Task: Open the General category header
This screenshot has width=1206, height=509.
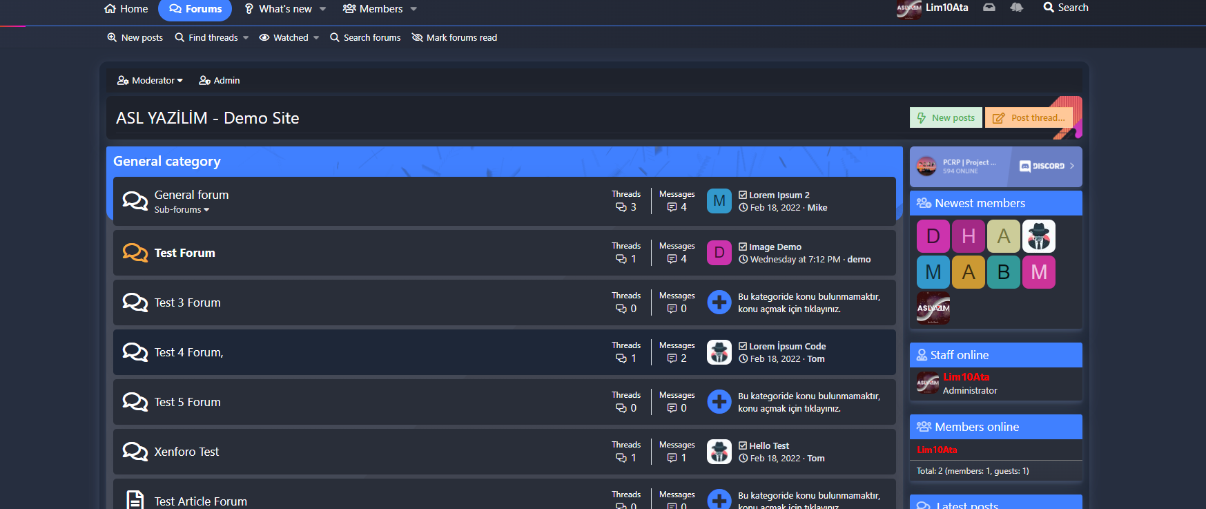Action: point(167,161)
